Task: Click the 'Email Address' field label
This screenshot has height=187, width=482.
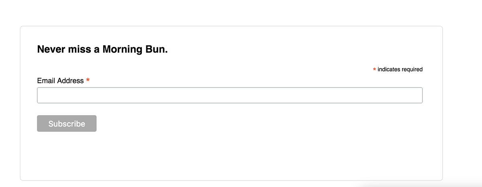Action: click(x=60, y=81)
